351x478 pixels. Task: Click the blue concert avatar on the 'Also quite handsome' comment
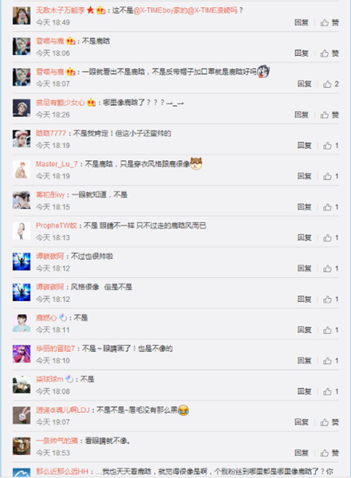[x=22, y=261]
